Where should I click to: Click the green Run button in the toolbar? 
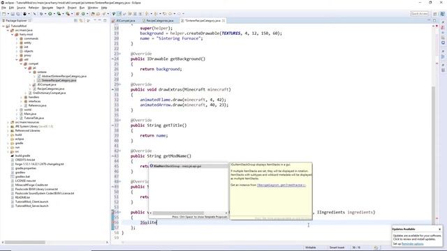coord(50,13)
